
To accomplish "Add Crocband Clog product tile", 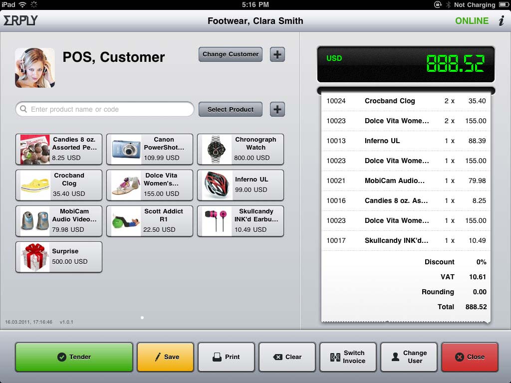I will click(x=59, y=185).
